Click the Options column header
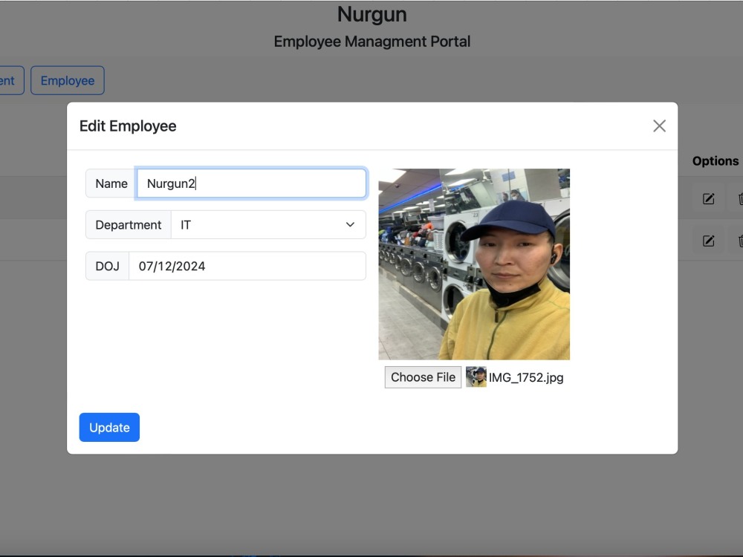 716,161
